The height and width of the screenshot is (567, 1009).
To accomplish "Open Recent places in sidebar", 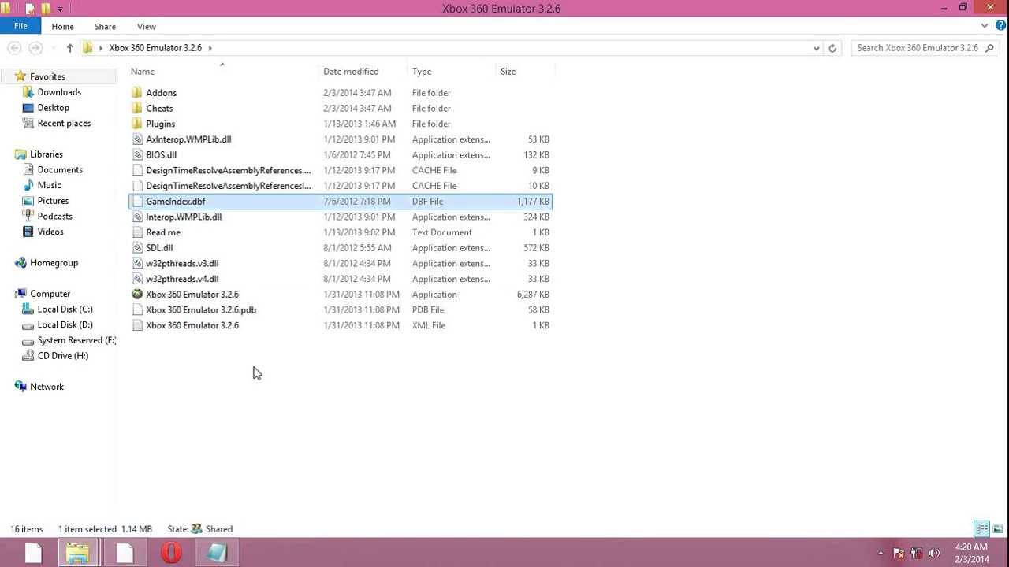I will [64, 124].
